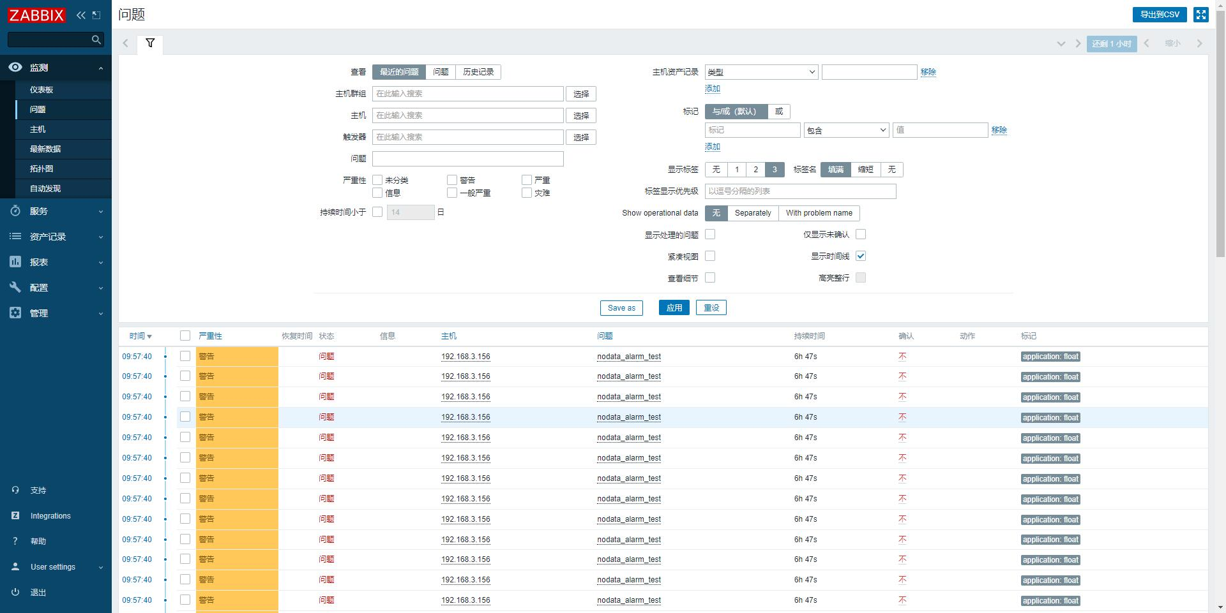Toggle 警告 severity checkbox

(452, 180)
